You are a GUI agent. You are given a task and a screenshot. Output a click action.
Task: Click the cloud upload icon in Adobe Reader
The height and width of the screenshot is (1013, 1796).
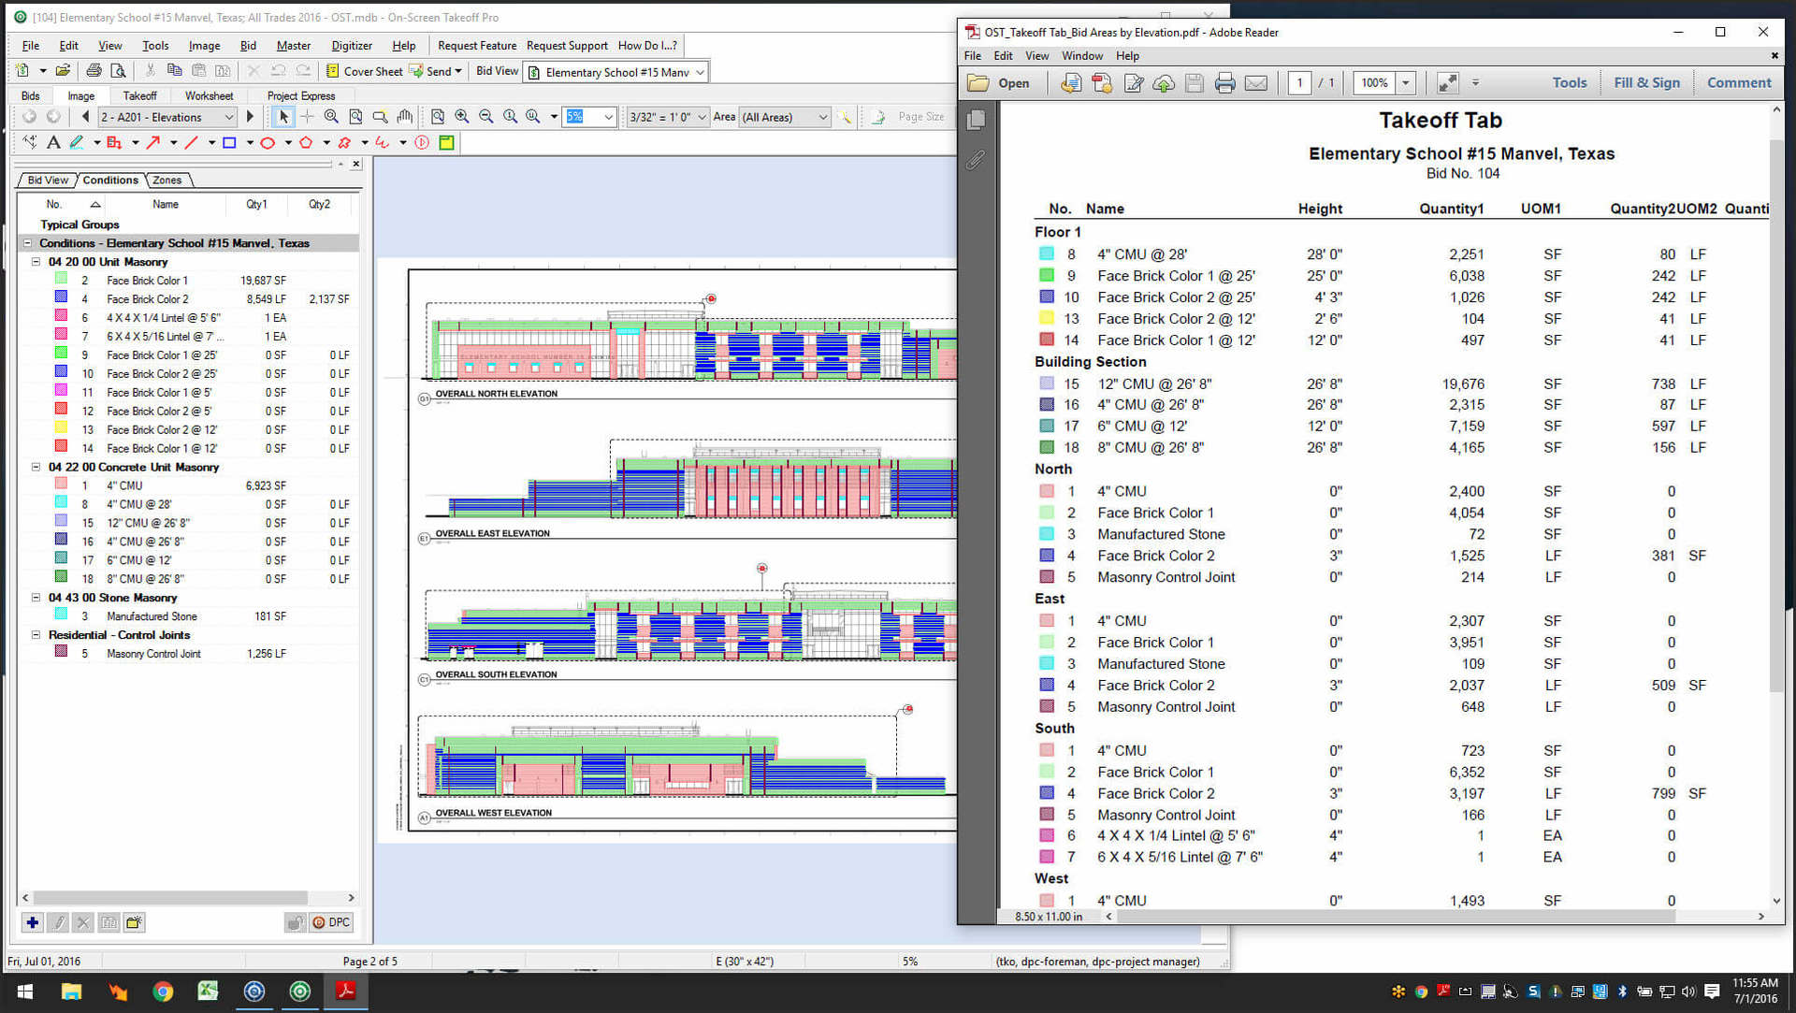(x=1164, y=83)
